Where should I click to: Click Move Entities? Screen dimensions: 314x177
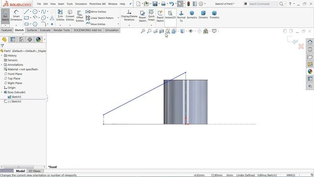point(96,24)
